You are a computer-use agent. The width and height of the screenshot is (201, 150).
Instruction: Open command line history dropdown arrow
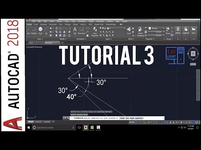pos(163,118)
